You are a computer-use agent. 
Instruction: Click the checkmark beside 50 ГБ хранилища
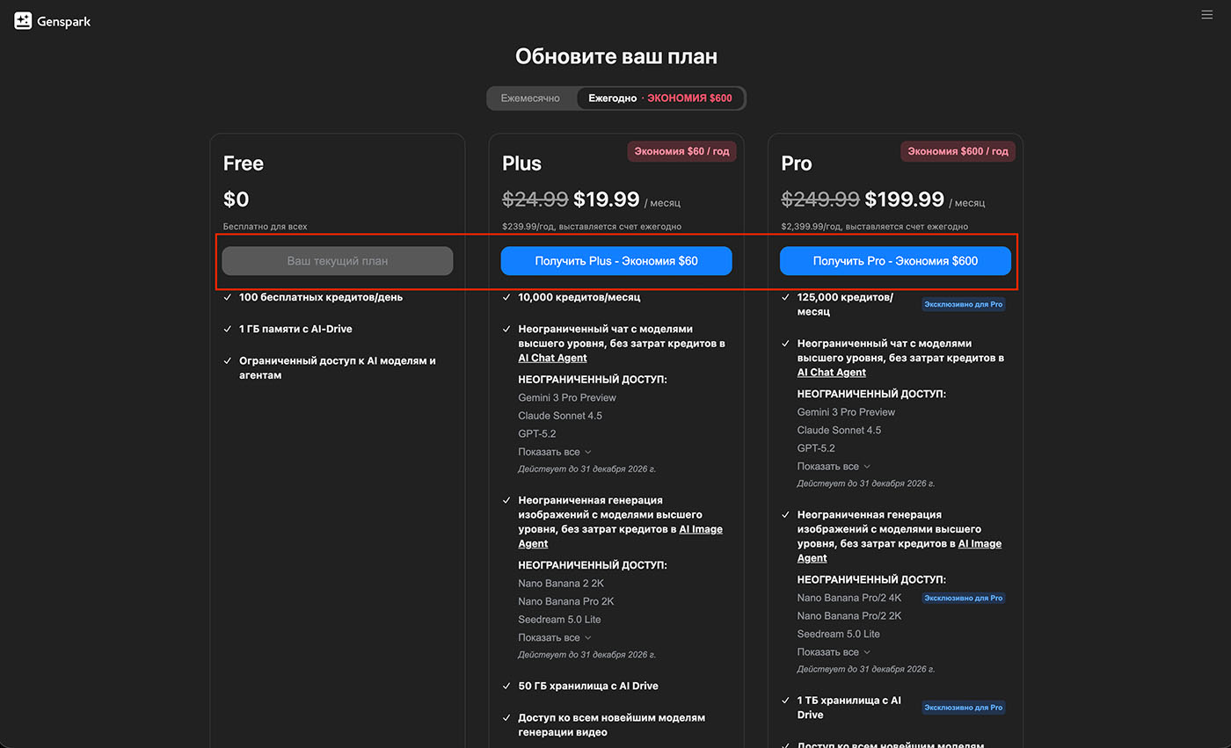506,686
